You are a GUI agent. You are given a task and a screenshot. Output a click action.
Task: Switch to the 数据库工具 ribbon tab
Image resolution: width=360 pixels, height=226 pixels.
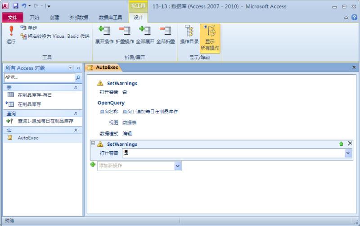110,18
